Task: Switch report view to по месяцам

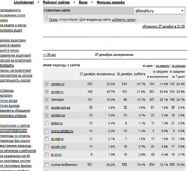Action: (179, 66)
